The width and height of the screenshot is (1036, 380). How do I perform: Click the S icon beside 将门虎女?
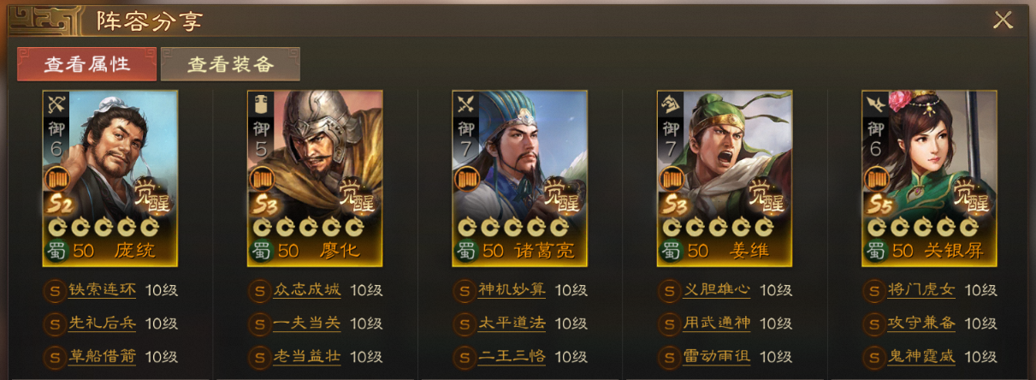point(873,291)
